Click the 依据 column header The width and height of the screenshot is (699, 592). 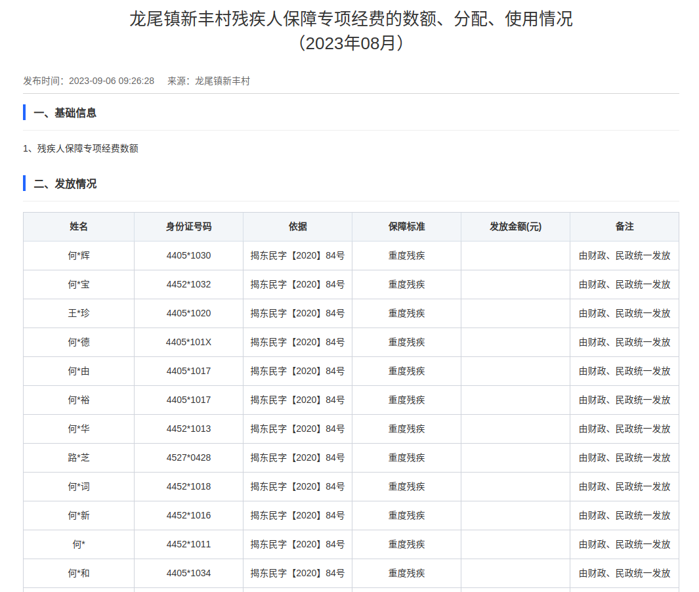pyautogui.click(x=297, y=226)
